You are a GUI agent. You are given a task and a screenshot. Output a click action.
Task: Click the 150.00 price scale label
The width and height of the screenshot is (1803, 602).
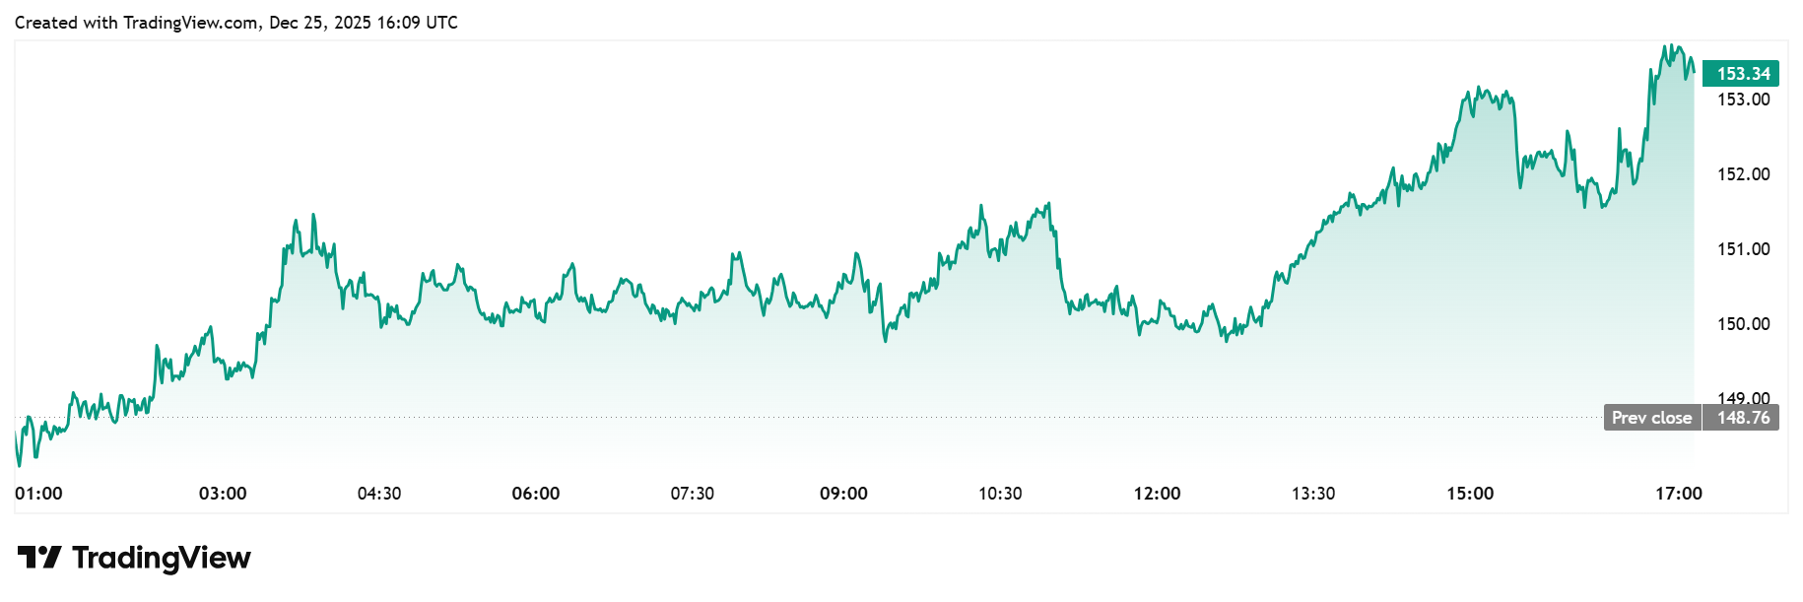click(x=1743, y=324)
